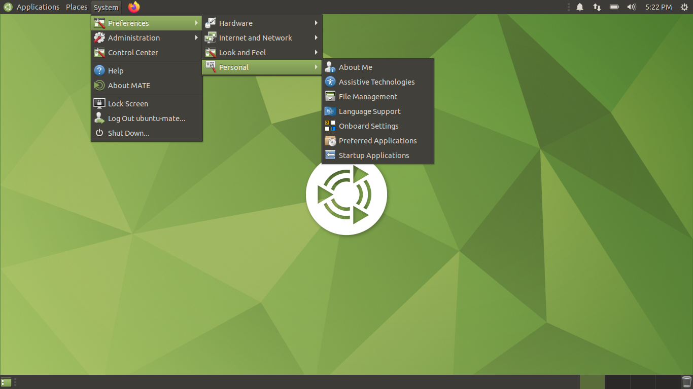Click the Administration wrench icon
693x389 pixels.
[99, 38]
